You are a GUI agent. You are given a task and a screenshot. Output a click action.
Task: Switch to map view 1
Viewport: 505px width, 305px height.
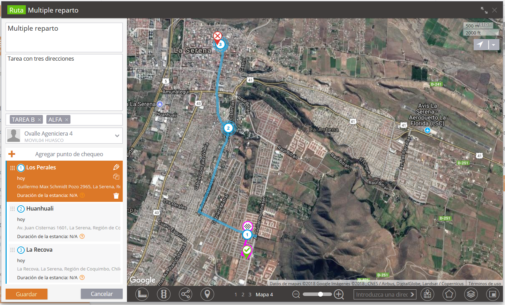tap(236, 295)
